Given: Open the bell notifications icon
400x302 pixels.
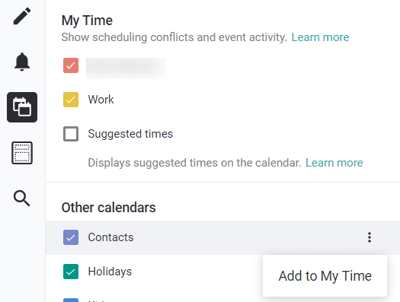Looking at the screenshot, I should 22,62.
